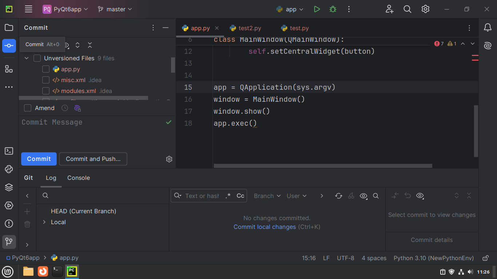Image resolution: width=497 pixels, height=279 pixels.
Task: Refresh the Git log
Action: point(339,196)
